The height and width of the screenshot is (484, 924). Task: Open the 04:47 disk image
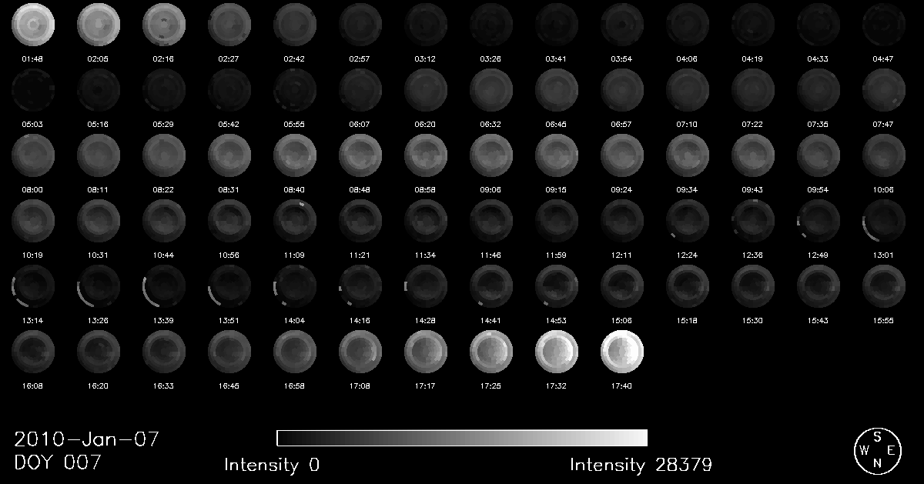tap(883, 25)
